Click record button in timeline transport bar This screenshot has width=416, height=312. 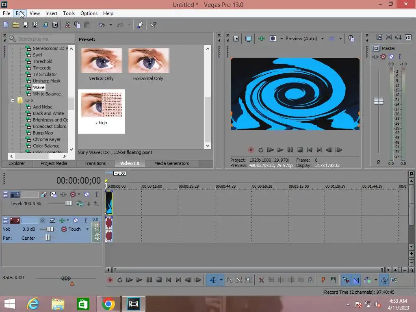click(110, 280)
